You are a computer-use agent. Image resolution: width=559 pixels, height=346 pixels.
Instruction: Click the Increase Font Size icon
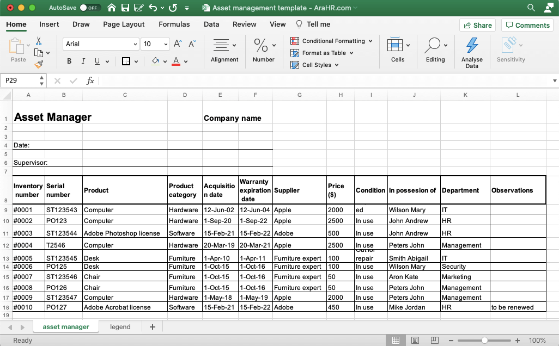pyautogui.click(x=178, y=44)
